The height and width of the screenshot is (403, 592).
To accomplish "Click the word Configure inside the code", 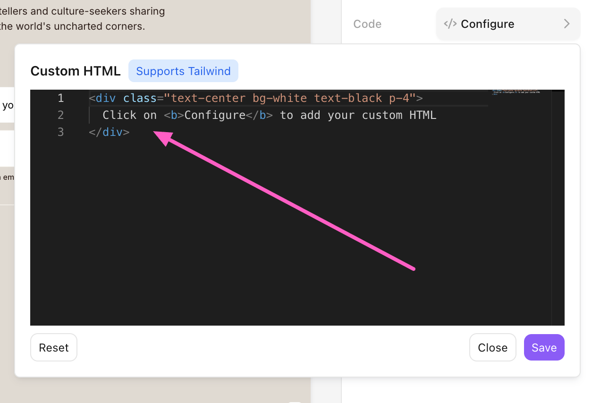I will tap(215, 115).
